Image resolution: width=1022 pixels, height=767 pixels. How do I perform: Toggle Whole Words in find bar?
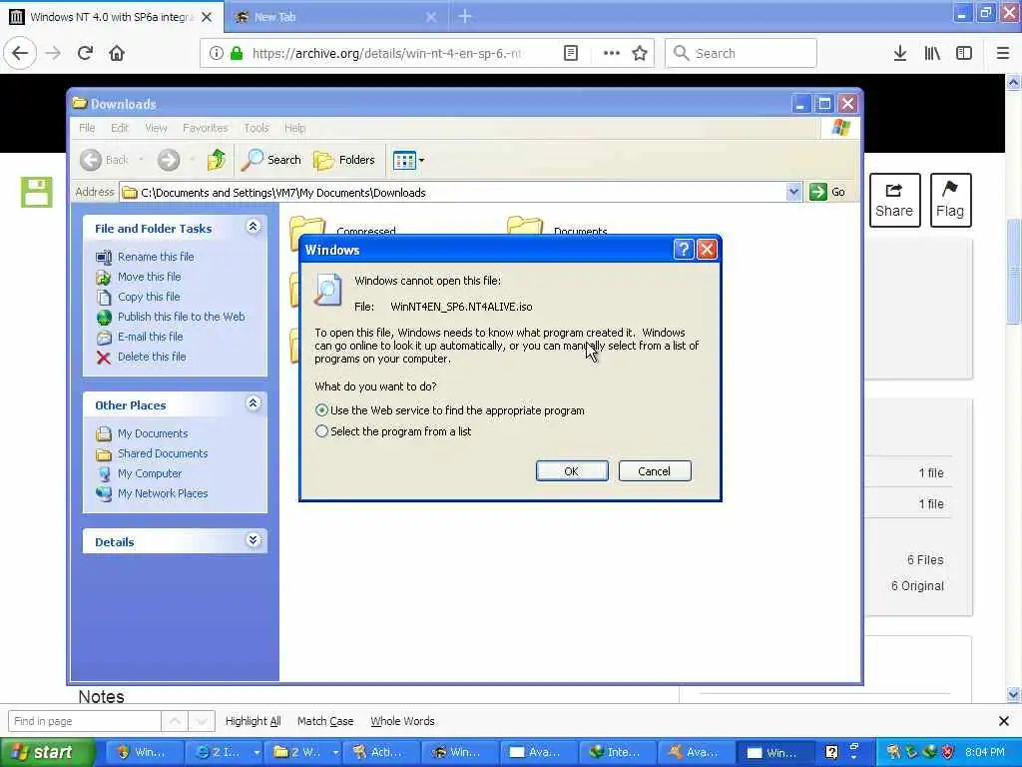pyautogui.click(x=402, y=721)
